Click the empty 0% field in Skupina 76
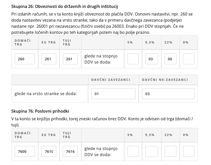This screenshot has height=165, width=211. click(189, 152)
